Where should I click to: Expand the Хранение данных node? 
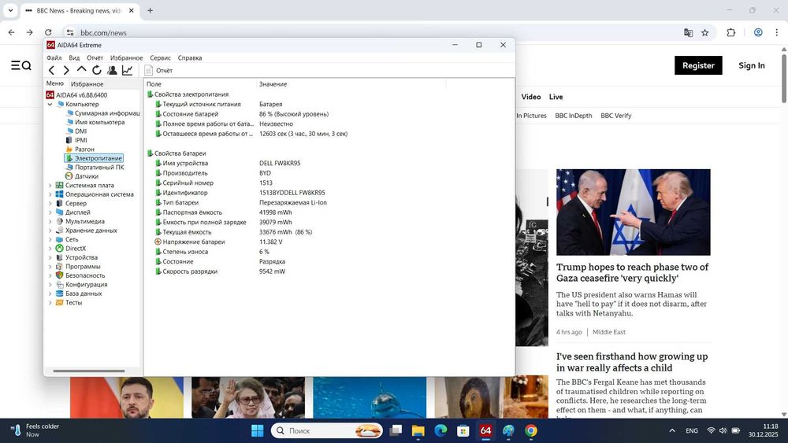click(x=50, y=231)
